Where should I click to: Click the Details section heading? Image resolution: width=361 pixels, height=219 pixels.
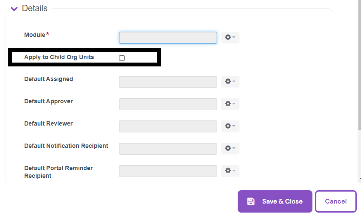34,9
